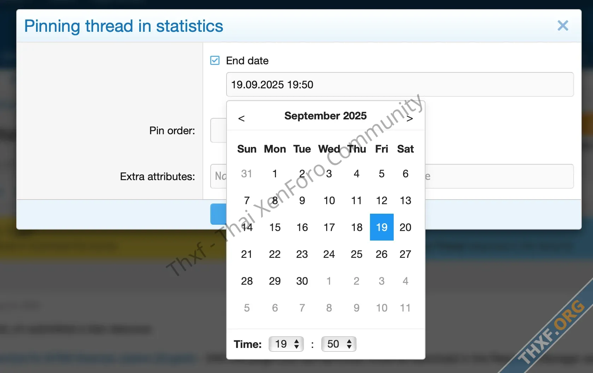Image resolution: width=593 pixels, height=373 pixels.
Task: Pick September 13 on the calendar
Action: point(405,200)
